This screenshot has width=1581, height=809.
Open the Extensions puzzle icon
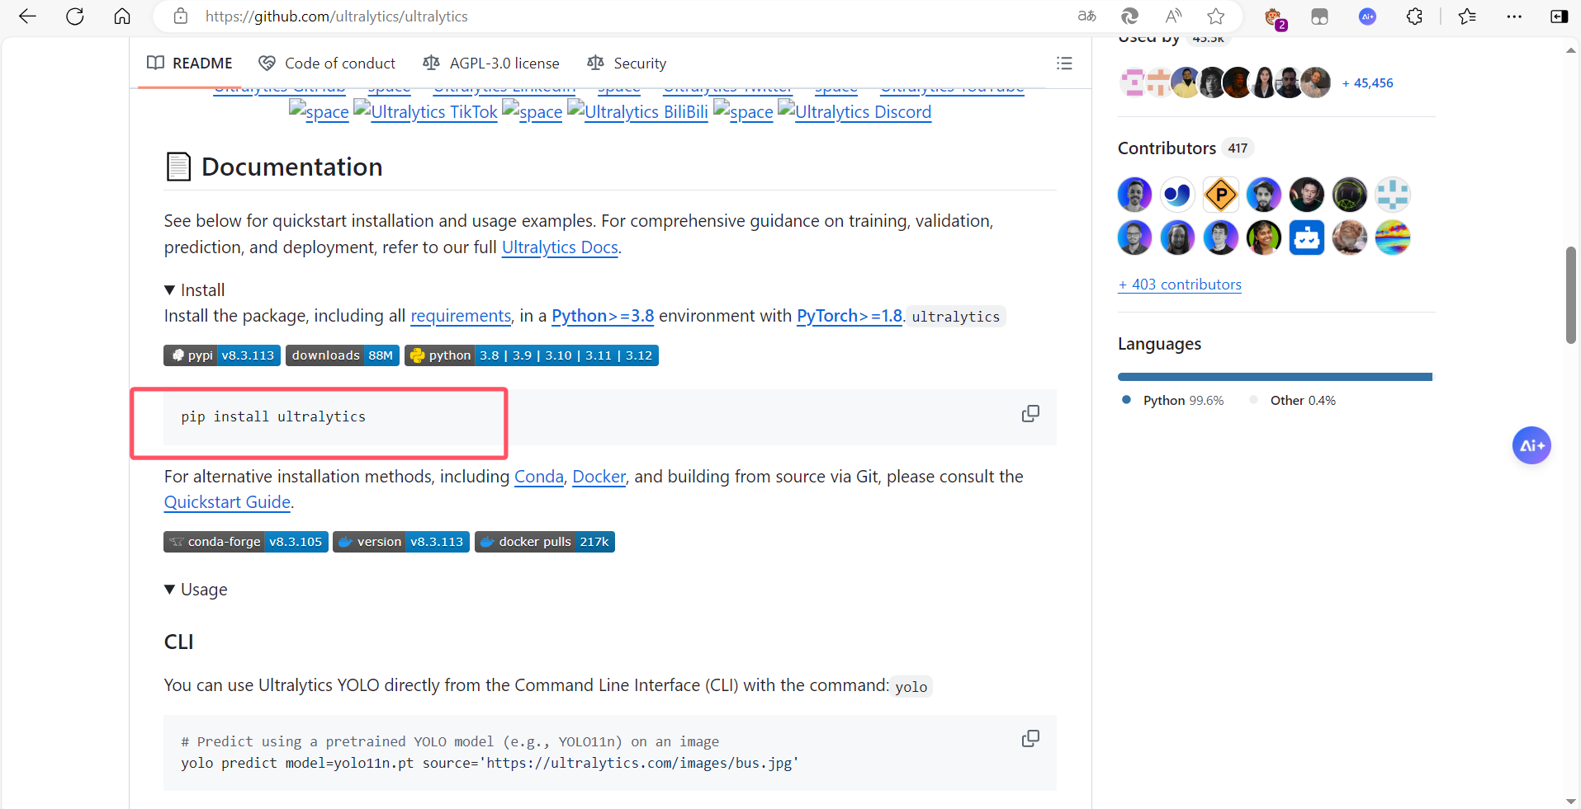(1414, 16)
